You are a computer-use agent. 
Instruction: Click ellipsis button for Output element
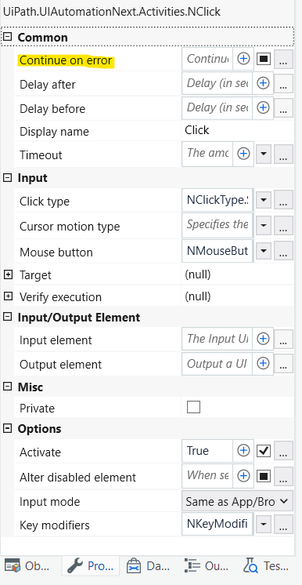click(283, 364)
